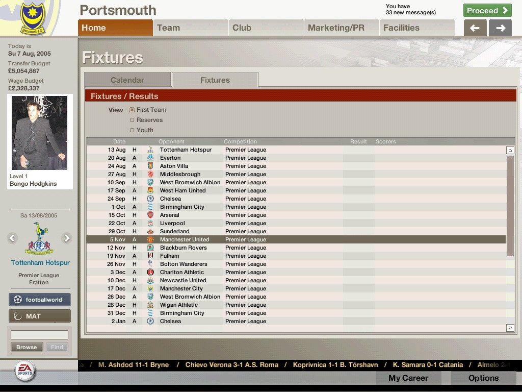Click the Tottenham Hotspur crest in sidebar

tap(40, 238)
